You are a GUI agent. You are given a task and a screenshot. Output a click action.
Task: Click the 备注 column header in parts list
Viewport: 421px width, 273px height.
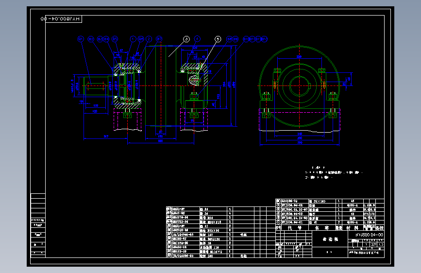pos(380,228)
